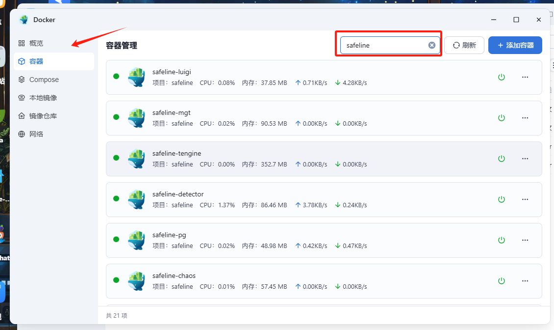Screen dimensions: 554x330
Task: Click the safeline-pg whale container icon
Action: click(x=136, y=240)
